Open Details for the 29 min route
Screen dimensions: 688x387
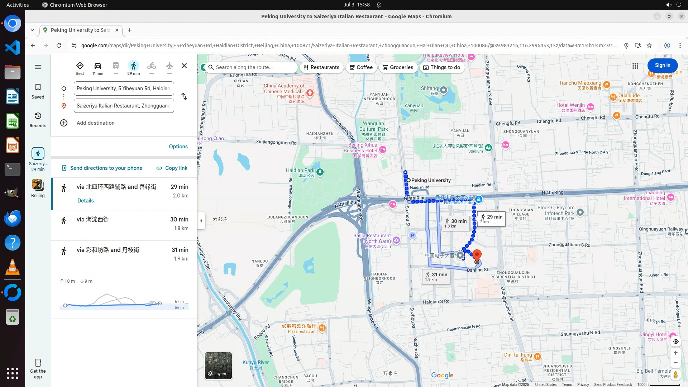click(85, 201)
